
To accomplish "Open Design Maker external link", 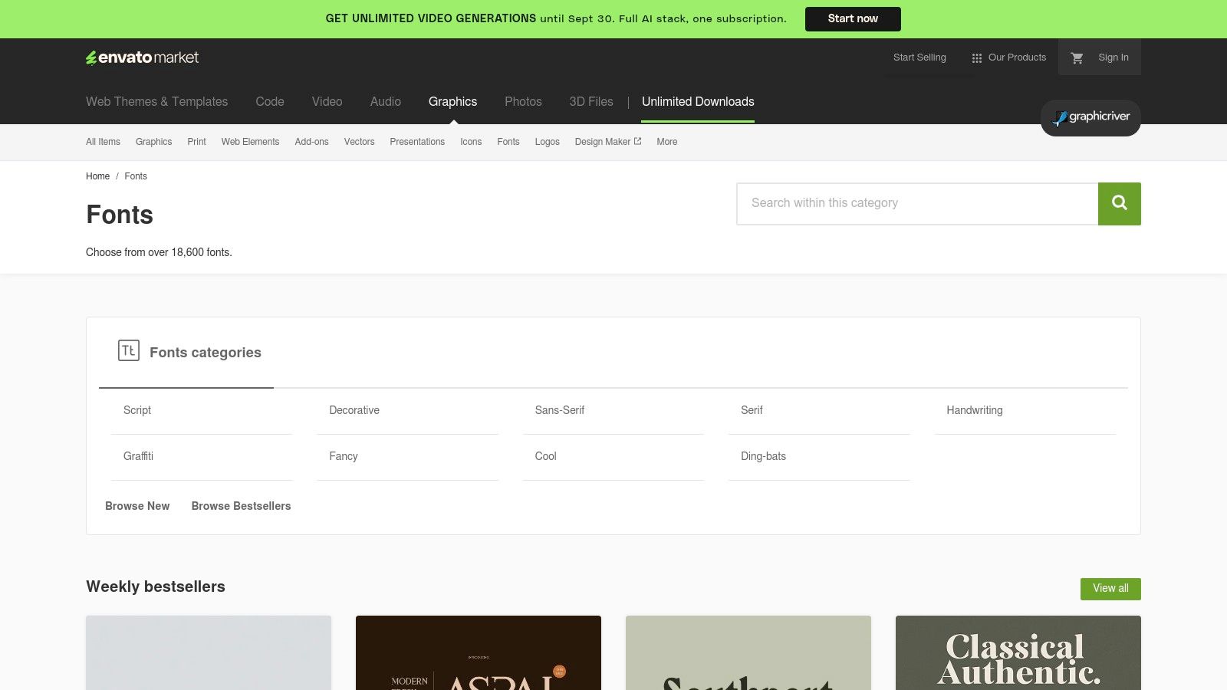I will coord(607,142).
